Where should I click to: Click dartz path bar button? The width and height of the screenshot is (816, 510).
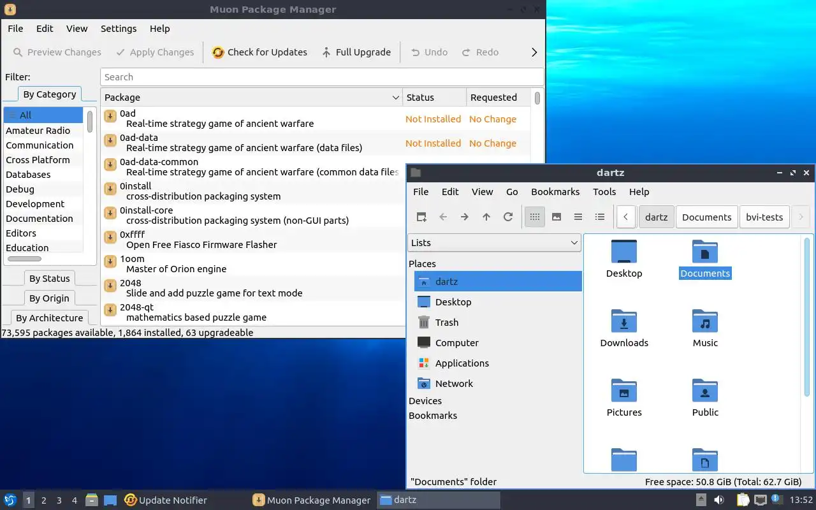[x=656, y=217]
